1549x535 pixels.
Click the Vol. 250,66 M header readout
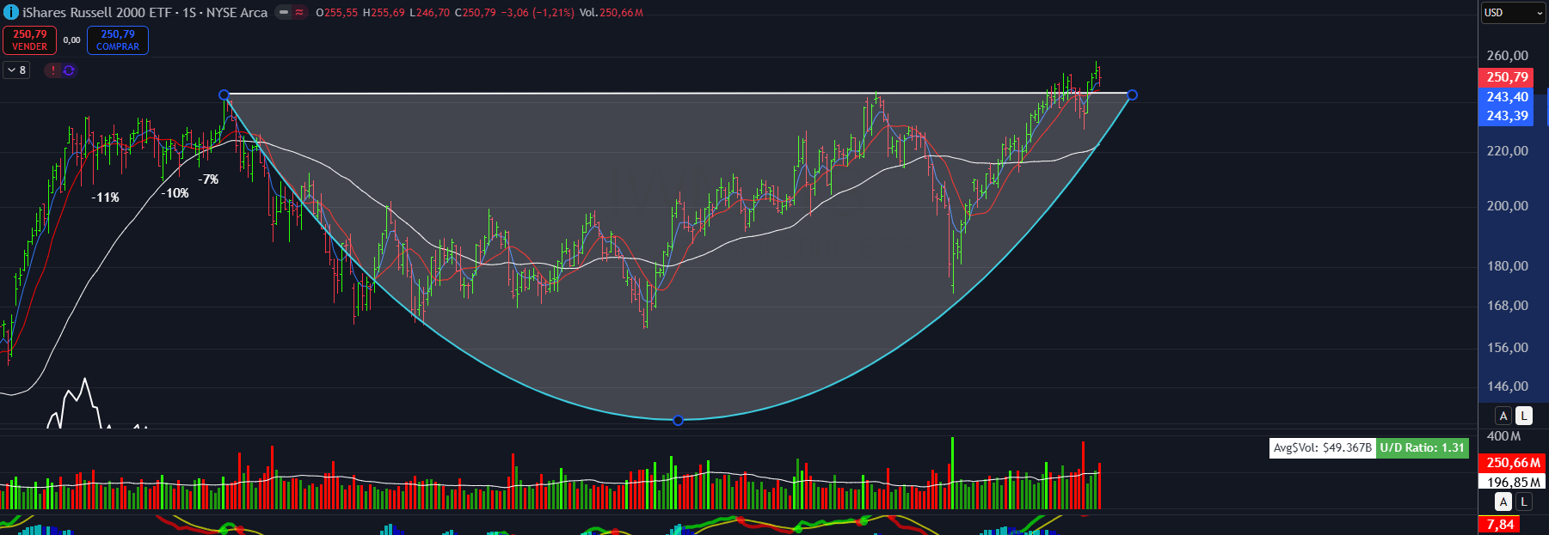coord(611,13)
